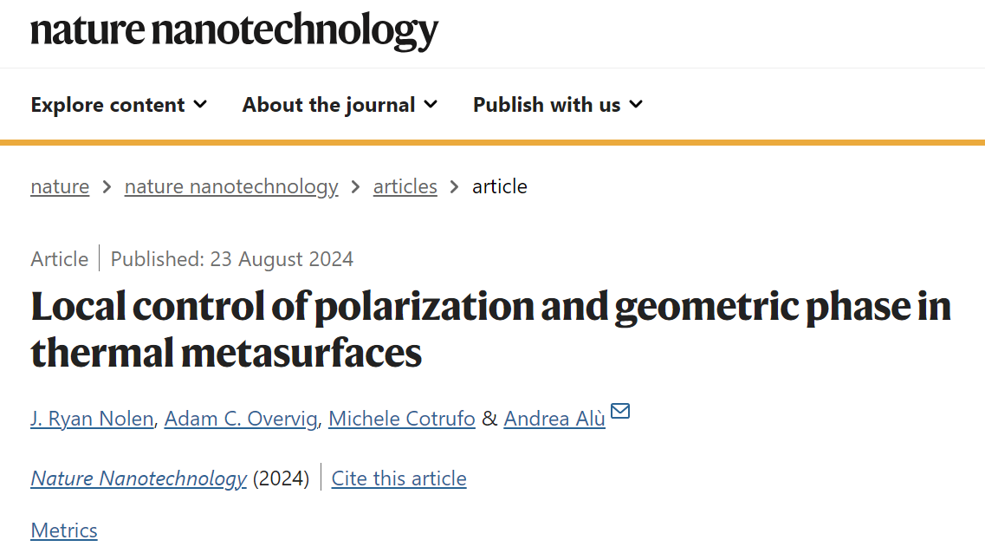Navigate to the articles breadcrumb

405,186
